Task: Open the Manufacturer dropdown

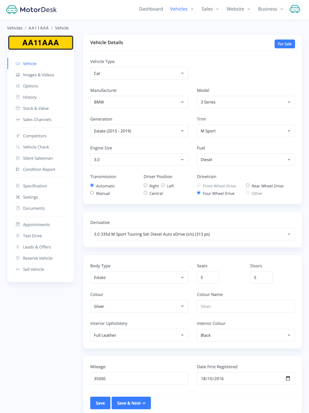Action: [x=139, y=102]
